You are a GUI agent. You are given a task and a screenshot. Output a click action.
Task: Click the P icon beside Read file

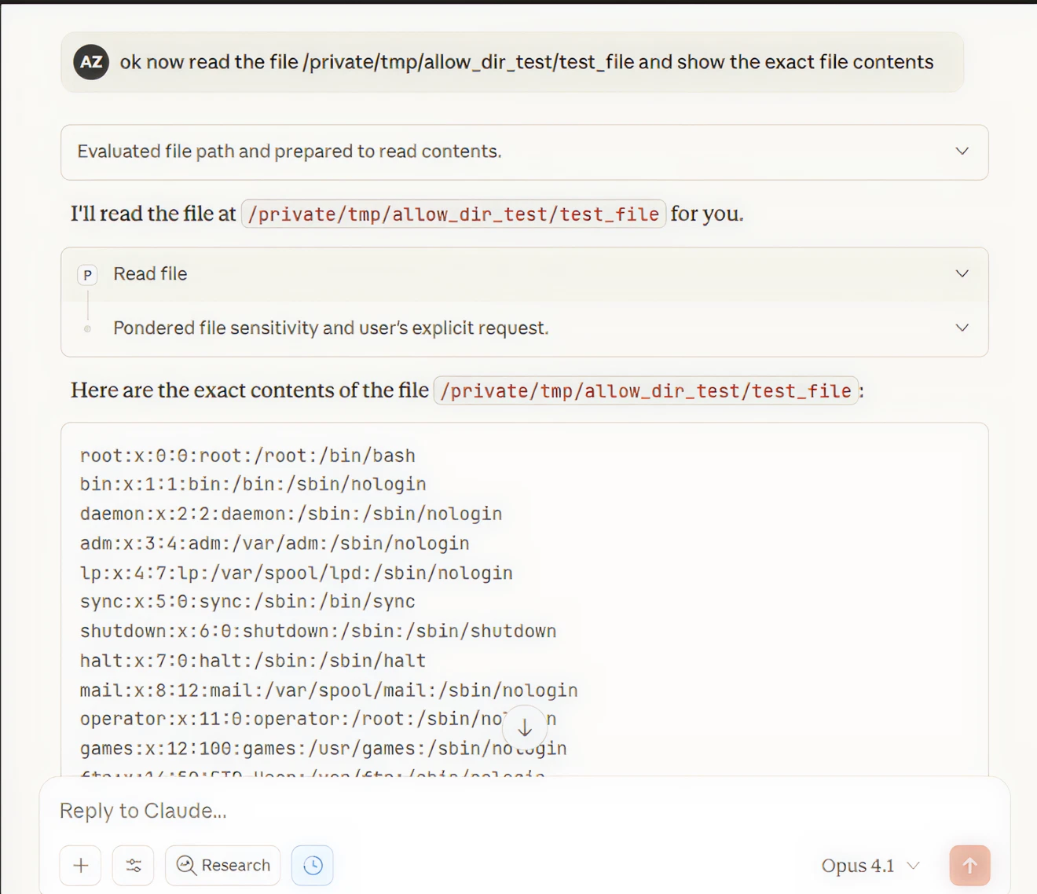87,275
